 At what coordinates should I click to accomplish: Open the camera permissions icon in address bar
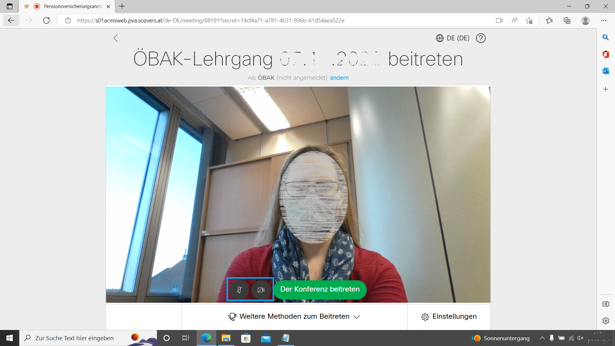point(499,20)
